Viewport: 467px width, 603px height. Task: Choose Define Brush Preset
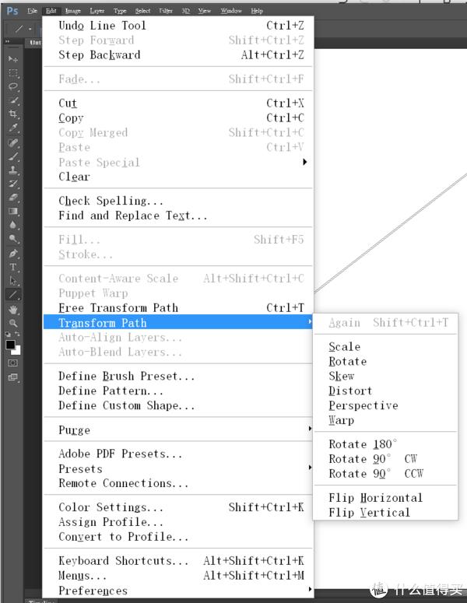[x=178, y=376]
